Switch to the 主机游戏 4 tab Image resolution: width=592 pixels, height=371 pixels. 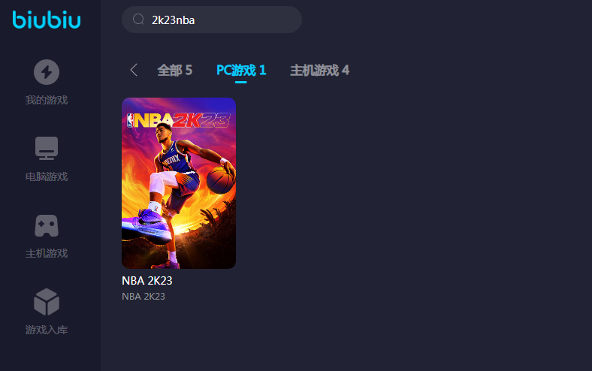319,70
